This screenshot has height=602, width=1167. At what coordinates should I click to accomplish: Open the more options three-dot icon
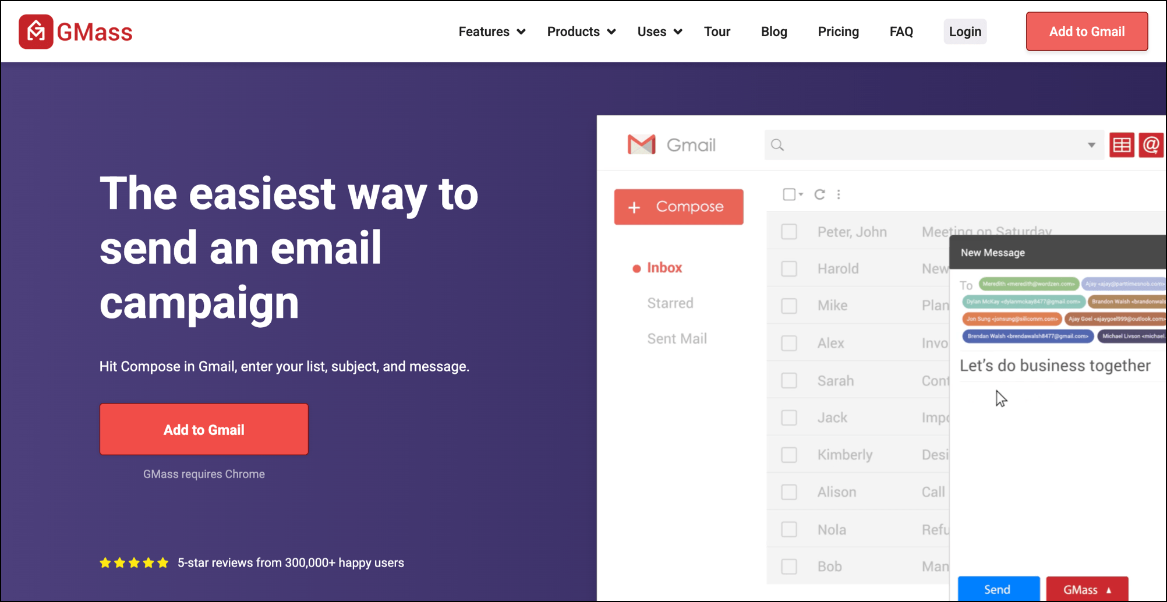pyautogui.click(x=839, y=194)
